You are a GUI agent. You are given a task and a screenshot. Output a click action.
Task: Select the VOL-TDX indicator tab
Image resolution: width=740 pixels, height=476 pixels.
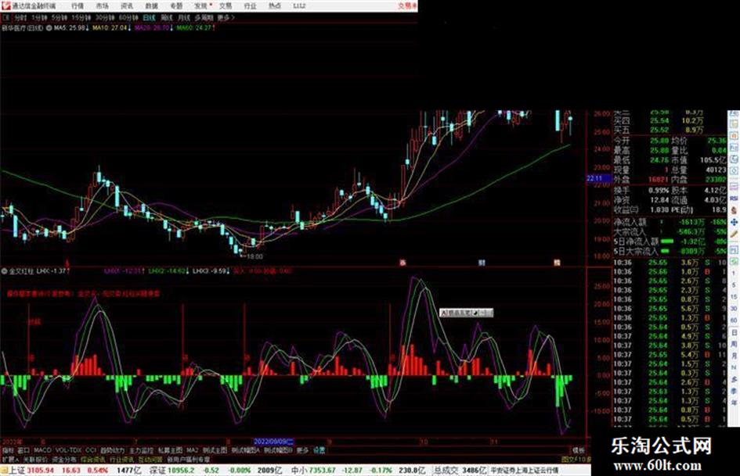coord(68,450)
